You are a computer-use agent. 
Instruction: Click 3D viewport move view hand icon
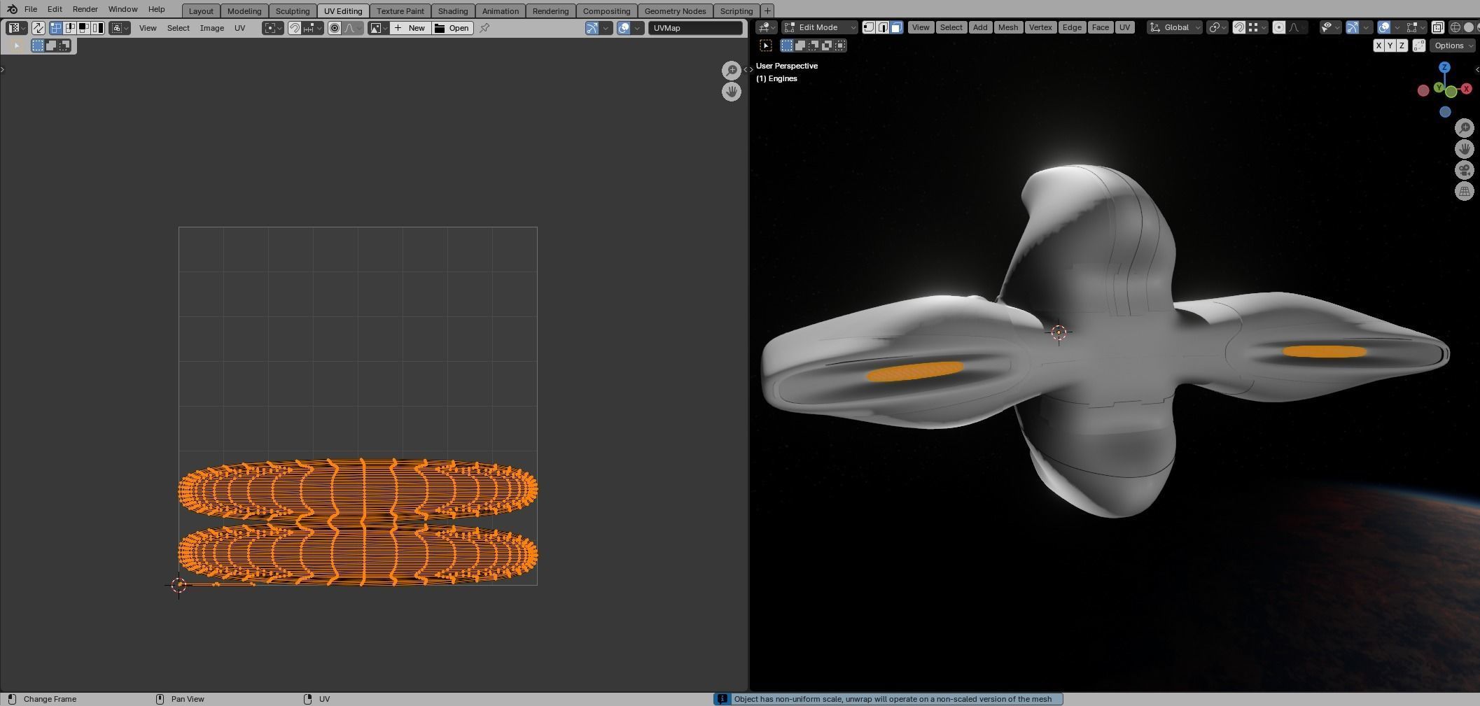pos(1465,148)
